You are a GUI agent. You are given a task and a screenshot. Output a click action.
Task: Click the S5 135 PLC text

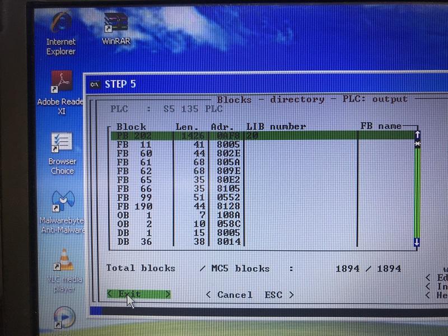tap(193, 109)
